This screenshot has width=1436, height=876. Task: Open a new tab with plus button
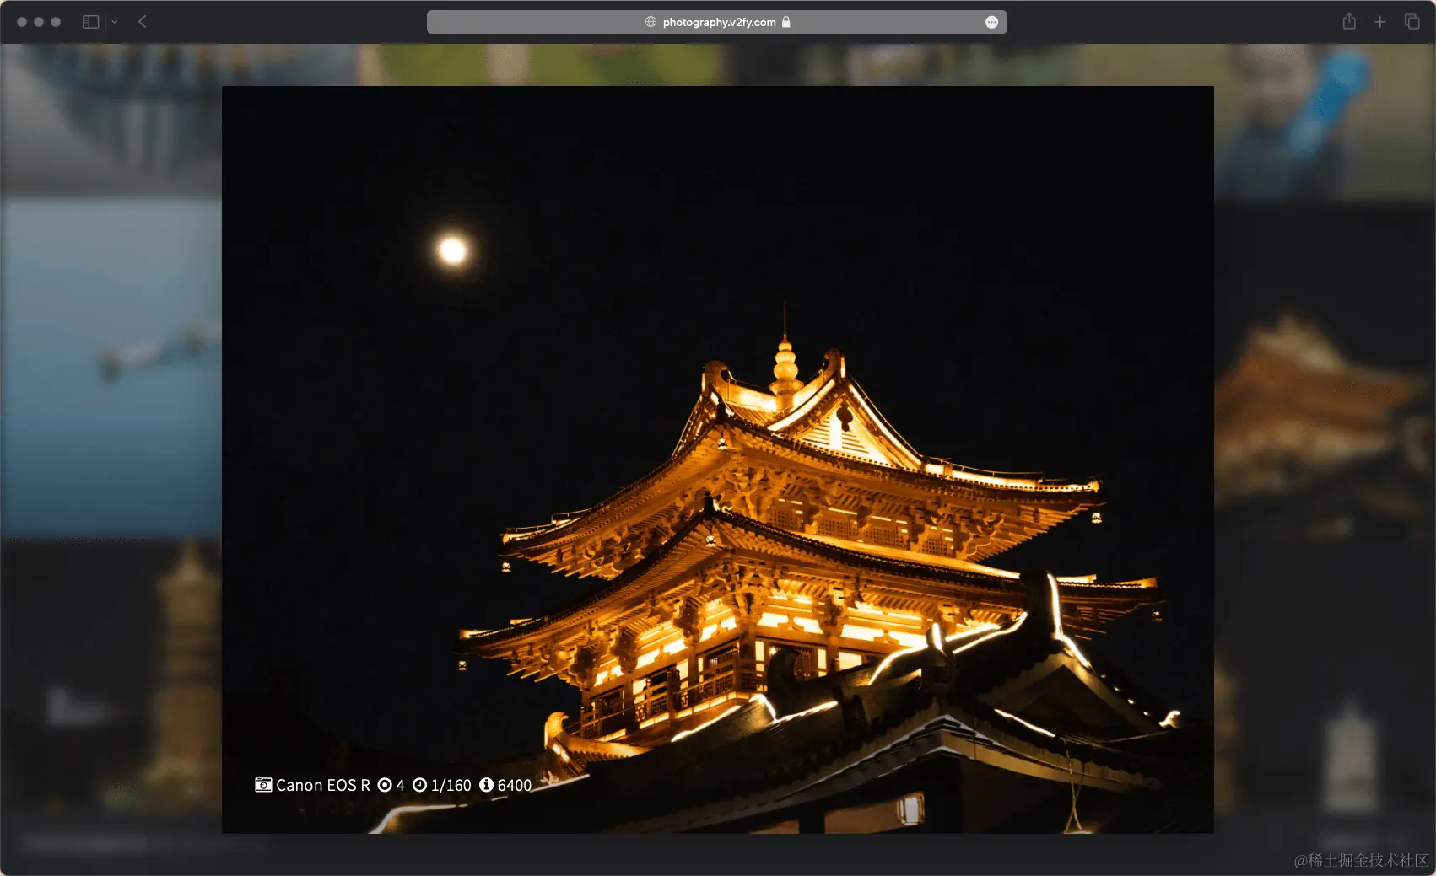pyautogui.click(x=1379, y=22)
